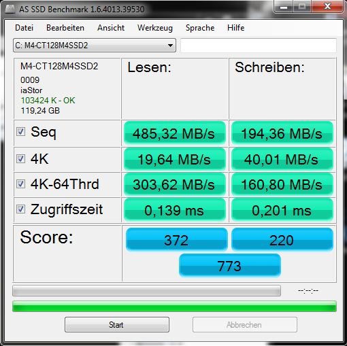The height and width of the screenshot is (346, 347).
Task: Click the Abbrechen button
Action: tap(245, 325)
